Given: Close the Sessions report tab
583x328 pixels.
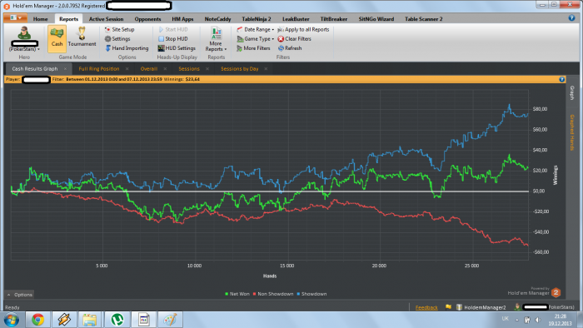Looking at the screenshot, I should coord(207,69).
